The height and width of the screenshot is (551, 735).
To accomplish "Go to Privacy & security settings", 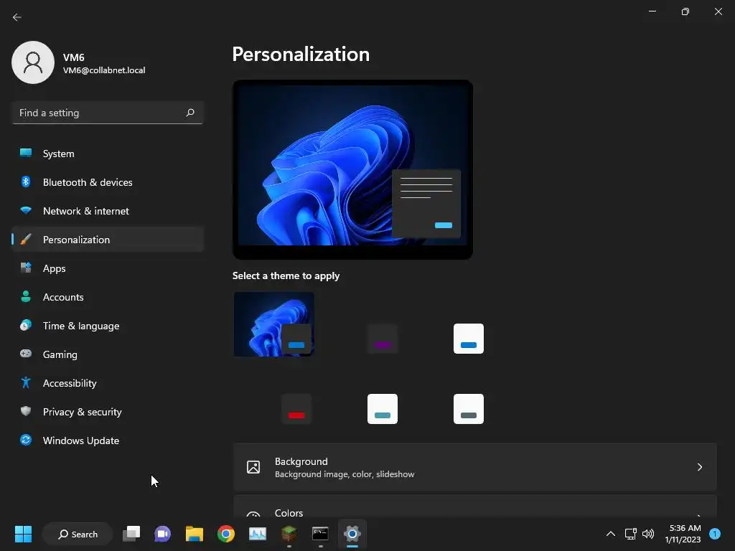I will [108, 412].
